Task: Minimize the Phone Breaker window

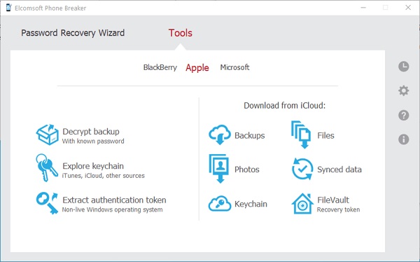Action: [363, 8]
